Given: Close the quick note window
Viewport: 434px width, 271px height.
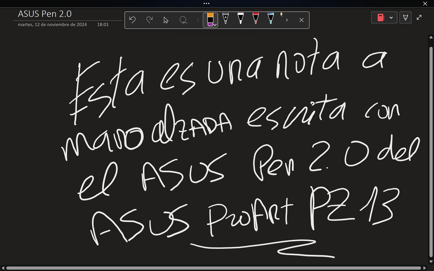Looking at the screenshot, I should (425, 4).
